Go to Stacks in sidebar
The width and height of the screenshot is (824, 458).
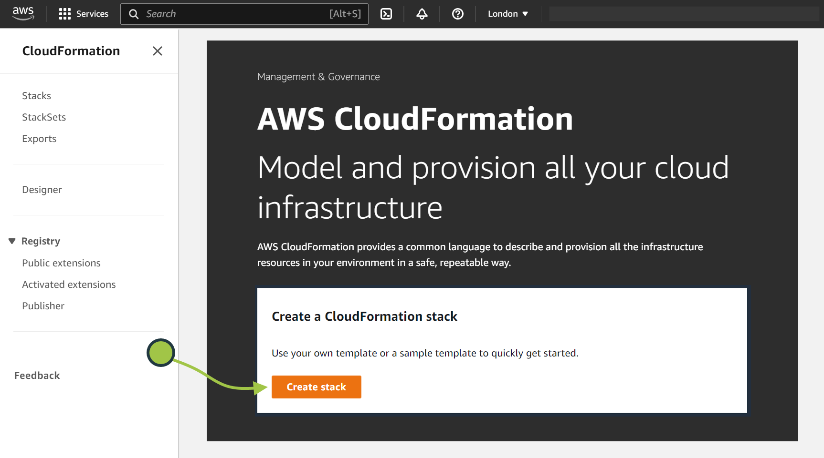[36, 96]
